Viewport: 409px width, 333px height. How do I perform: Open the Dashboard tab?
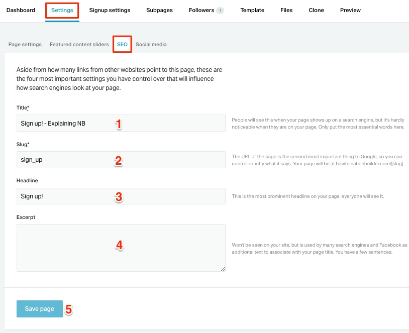20,10
